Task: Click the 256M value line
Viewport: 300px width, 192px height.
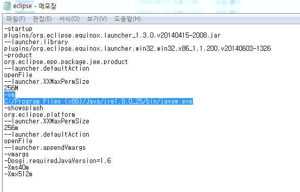Action: pyautogui.click(x=11, y=88)
